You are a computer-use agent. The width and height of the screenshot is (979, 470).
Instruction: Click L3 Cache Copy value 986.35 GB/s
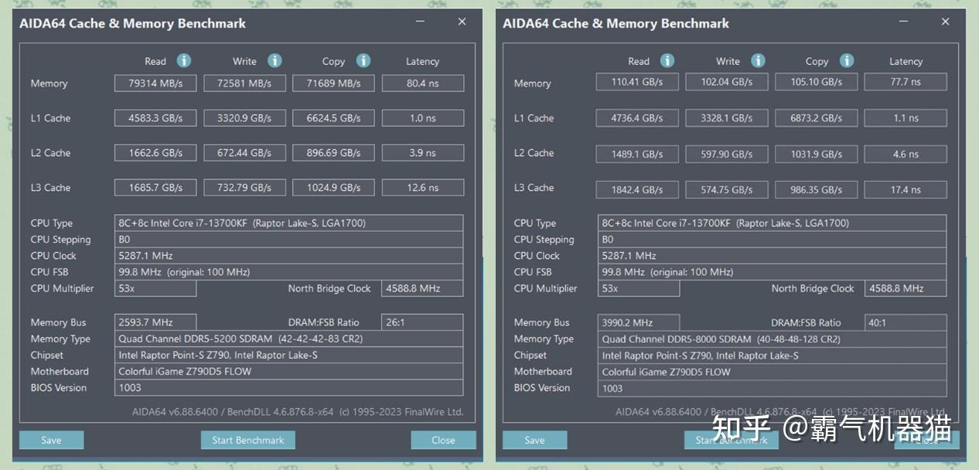817,189
